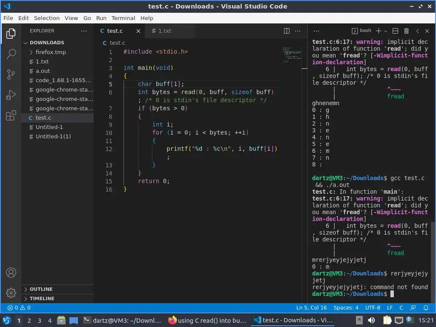Open notifications bell in status bar
This screenshot has height=327, width=436.
[426, 308]
